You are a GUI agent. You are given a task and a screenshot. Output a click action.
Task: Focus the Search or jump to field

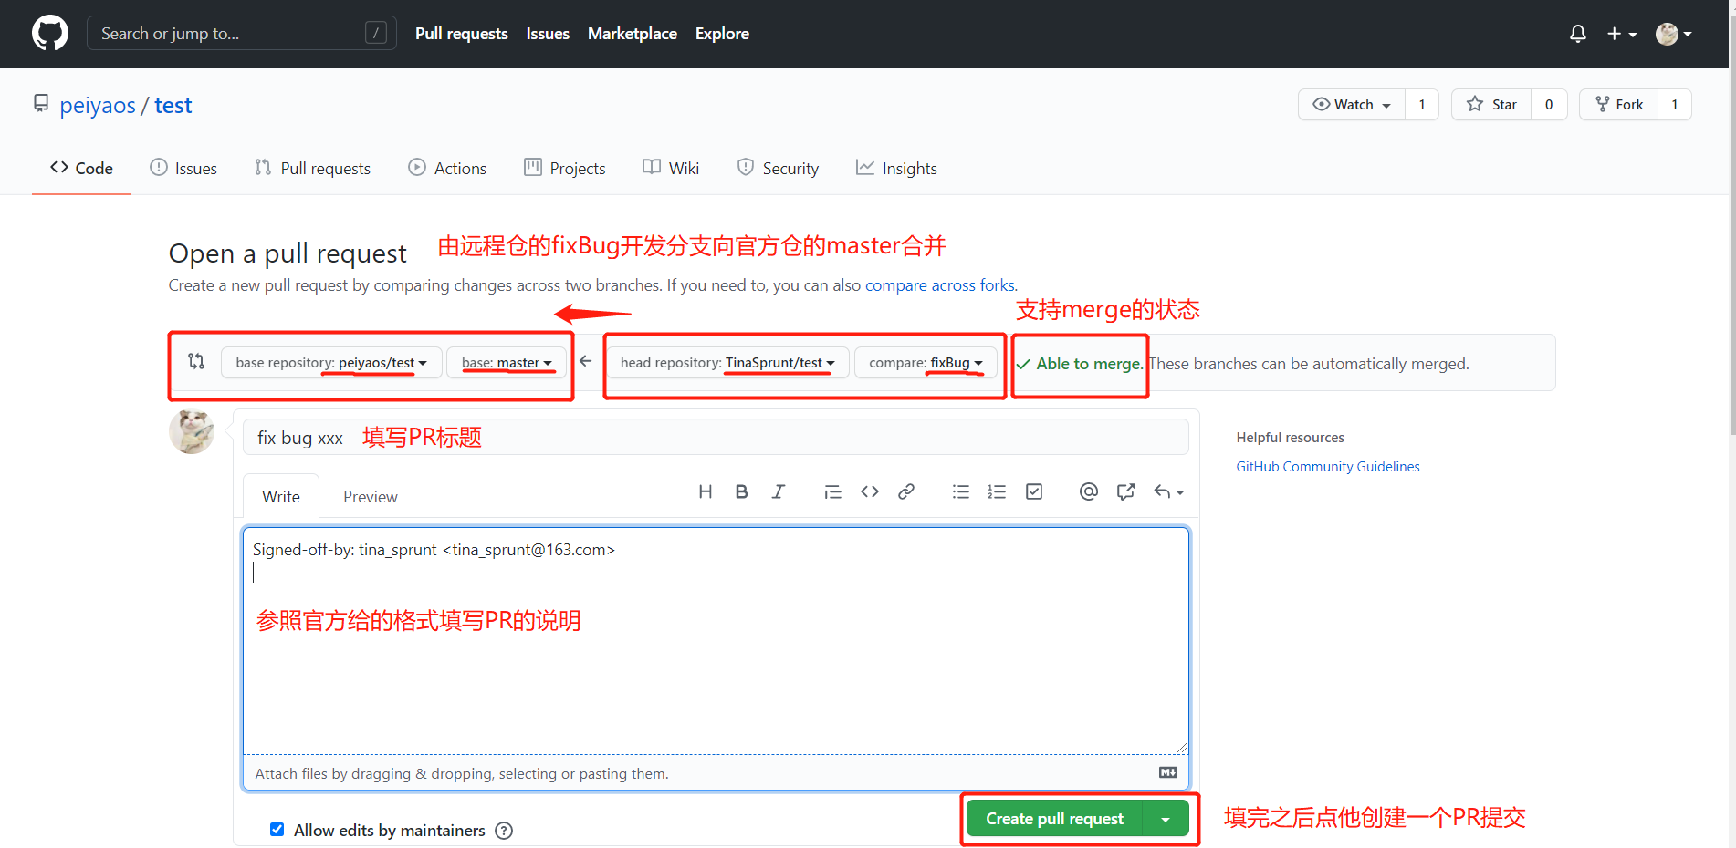pos(241,33)
